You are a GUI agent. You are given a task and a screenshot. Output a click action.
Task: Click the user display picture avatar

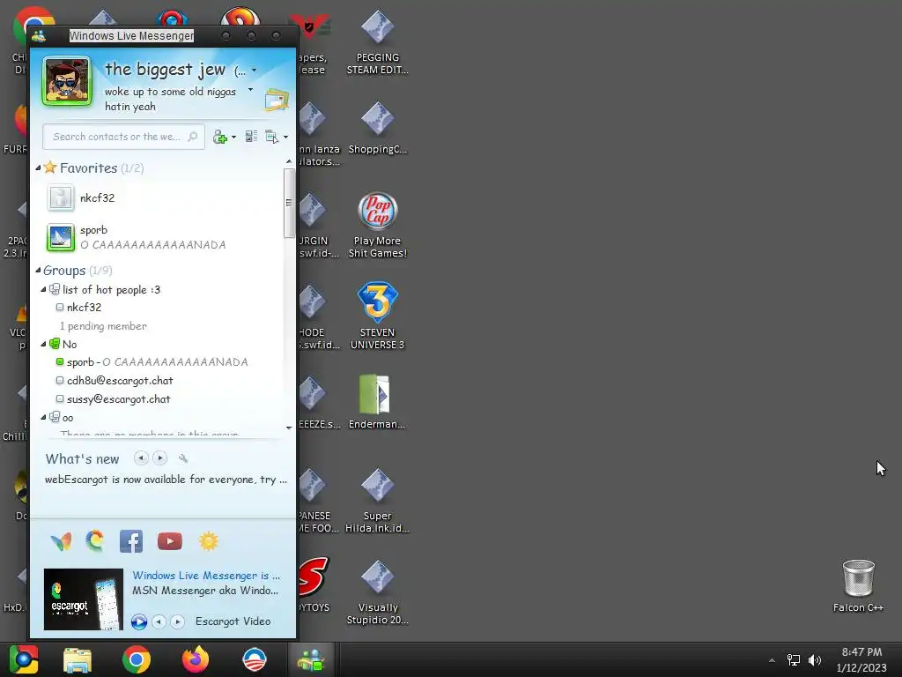tap(67, 80)
